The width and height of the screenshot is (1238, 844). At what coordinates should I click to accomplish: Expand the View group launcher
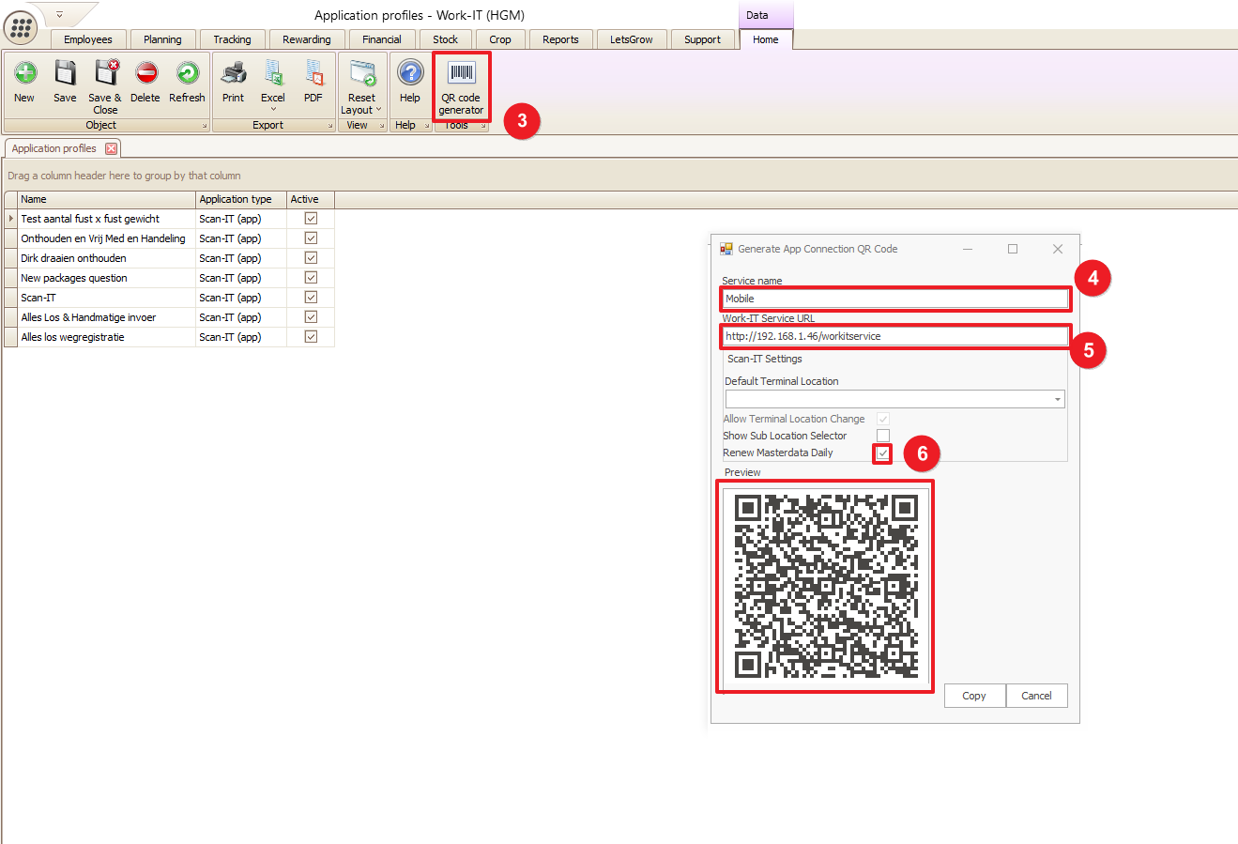(382, 126)
